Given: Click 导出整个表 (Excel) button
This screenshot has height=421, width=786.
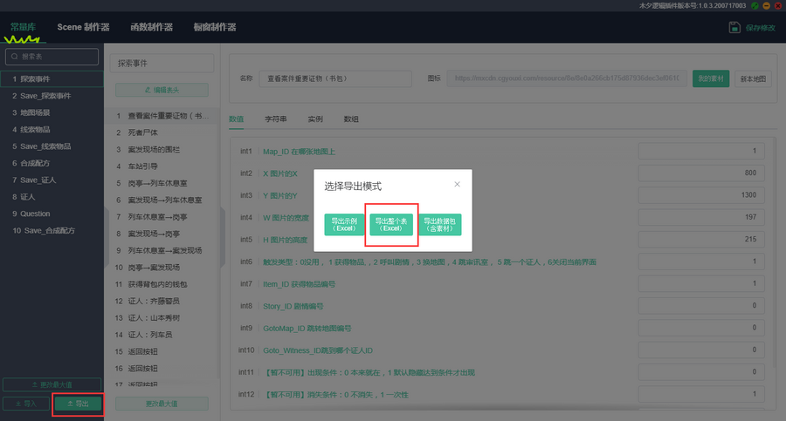Looking at the screenshot, I should [x=391, y=225].
